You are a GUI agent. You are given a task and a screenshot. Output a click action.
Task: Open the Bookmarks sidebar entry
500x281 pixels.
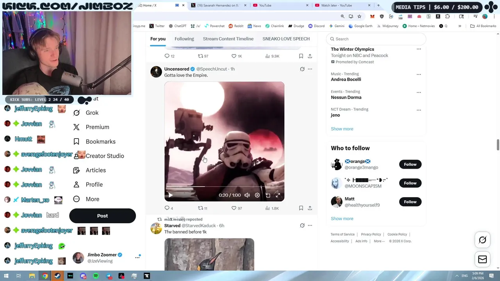click(94, 142)
